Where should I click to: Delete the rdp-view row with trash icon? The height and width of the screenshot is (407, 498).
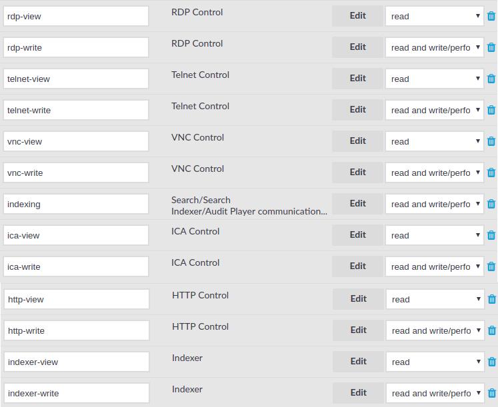pos(491,16)
